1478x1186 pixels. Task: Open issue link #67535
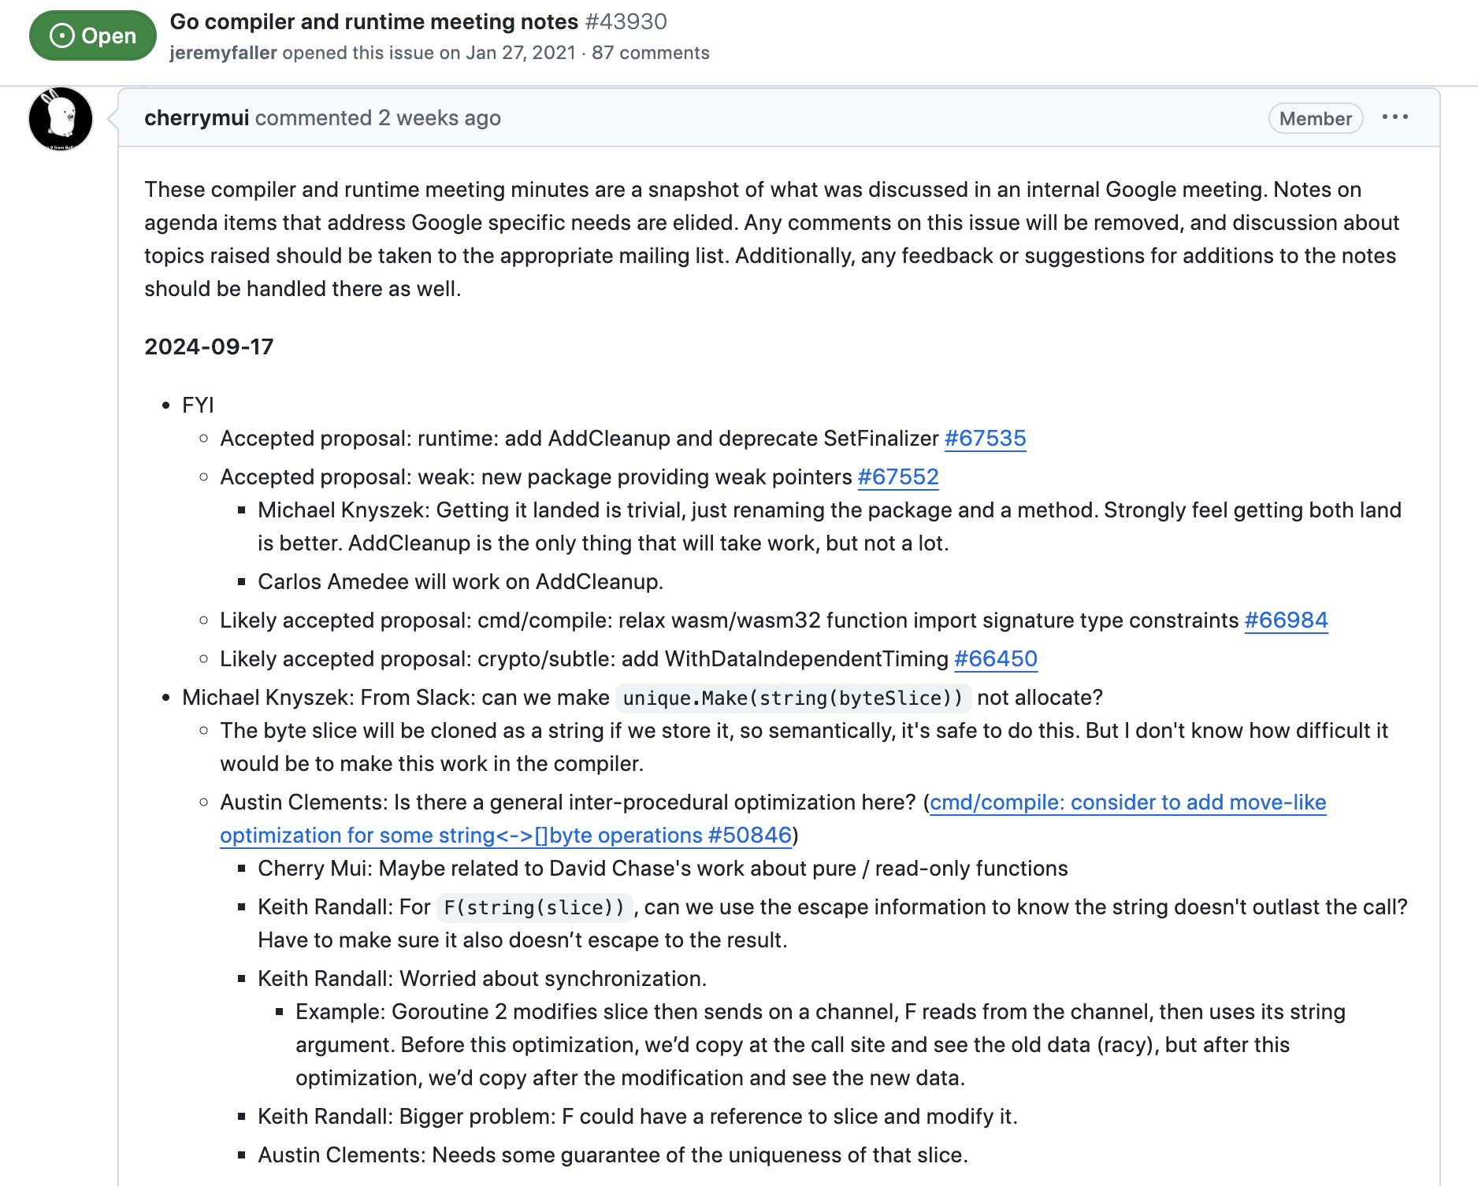coord(985,438)
